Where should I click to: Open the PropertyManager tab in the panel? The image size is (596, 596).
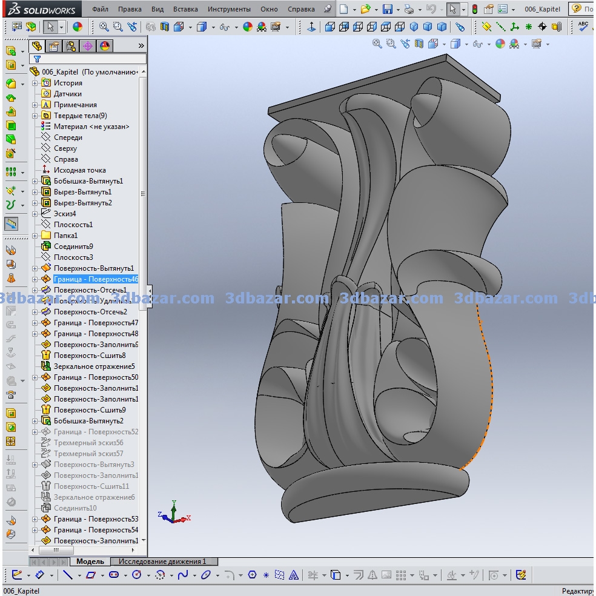coord(54,46)
